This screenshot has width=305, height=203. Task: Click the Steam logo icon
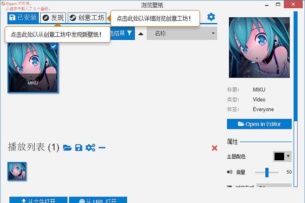pyautogui.click(x=73, y=18)
